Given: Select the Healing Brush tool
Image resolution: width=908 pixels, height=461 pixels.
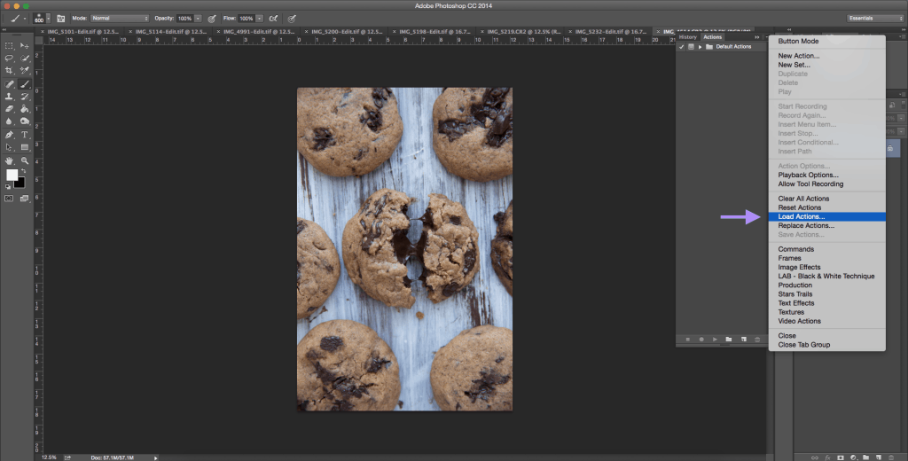Looking at the screenshot, I should pyautogui.click(x=9, y=84).
